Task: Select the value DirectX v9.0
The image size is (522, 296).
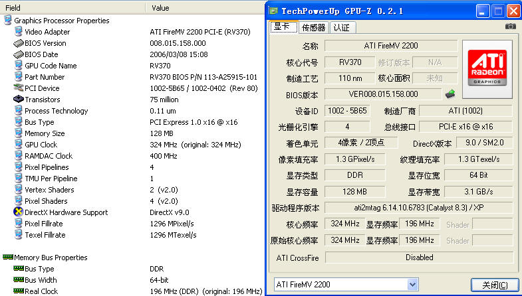Action: 170,212
